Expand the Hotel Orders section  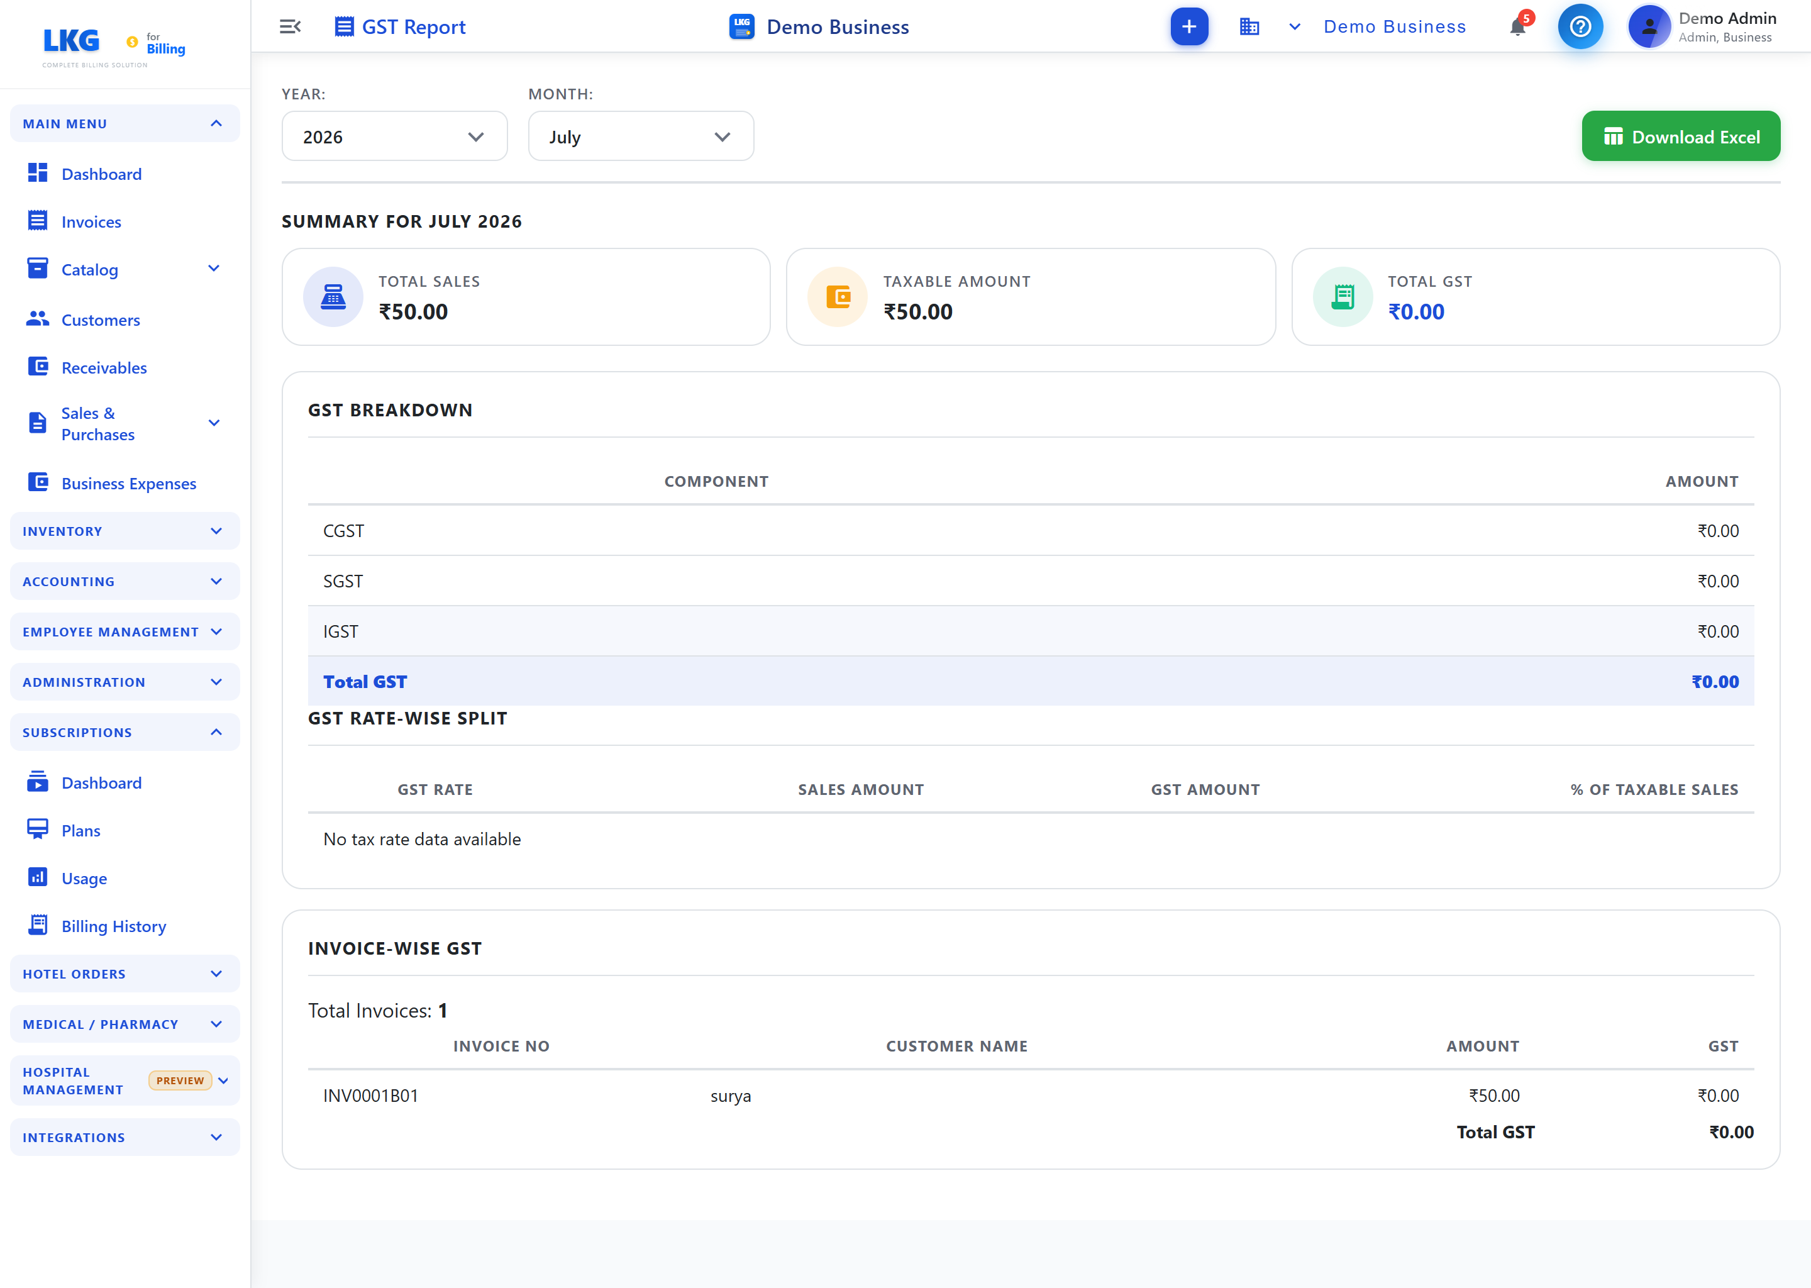(125, 974)
